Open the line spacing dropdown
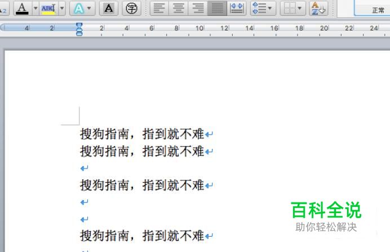Screen dimensions: 390x252 pyautogui.click(x=263, y=8)
